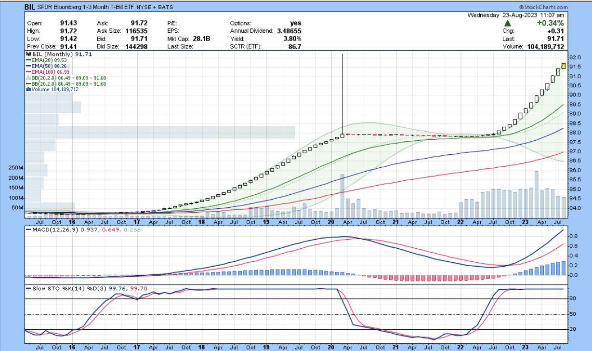
Task: Click the Annual Dividend value 3.48655
Action: pos(289,31)
